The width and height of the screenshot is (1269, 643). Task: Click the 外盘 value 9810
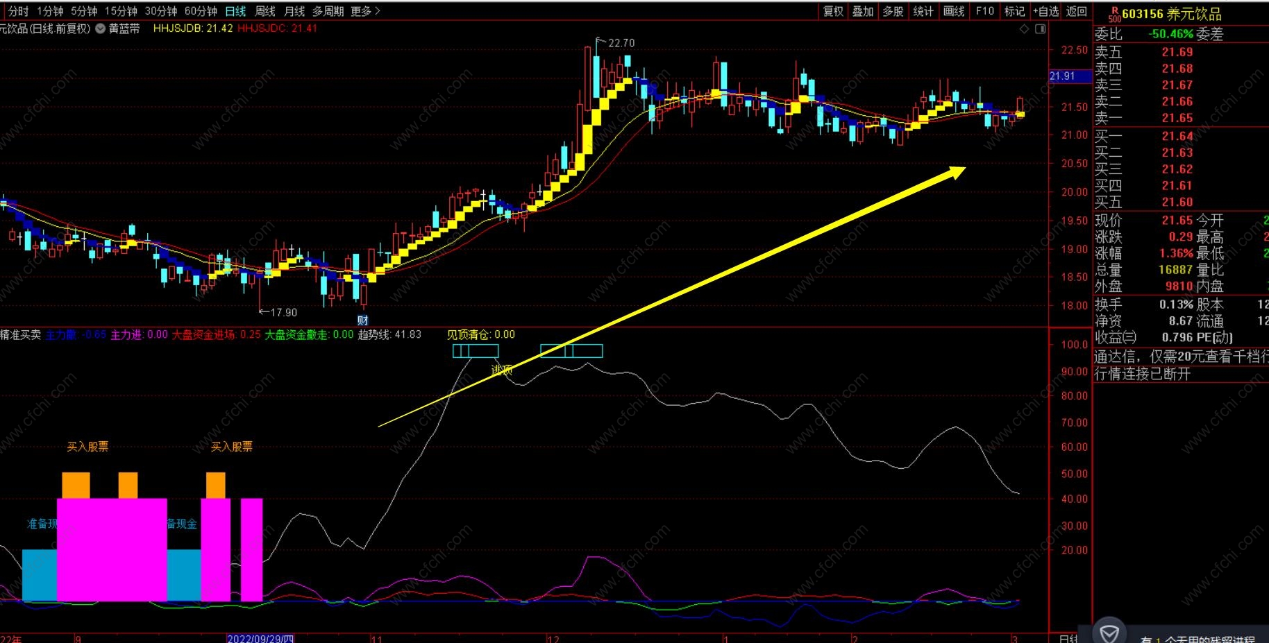point(1179,286)
